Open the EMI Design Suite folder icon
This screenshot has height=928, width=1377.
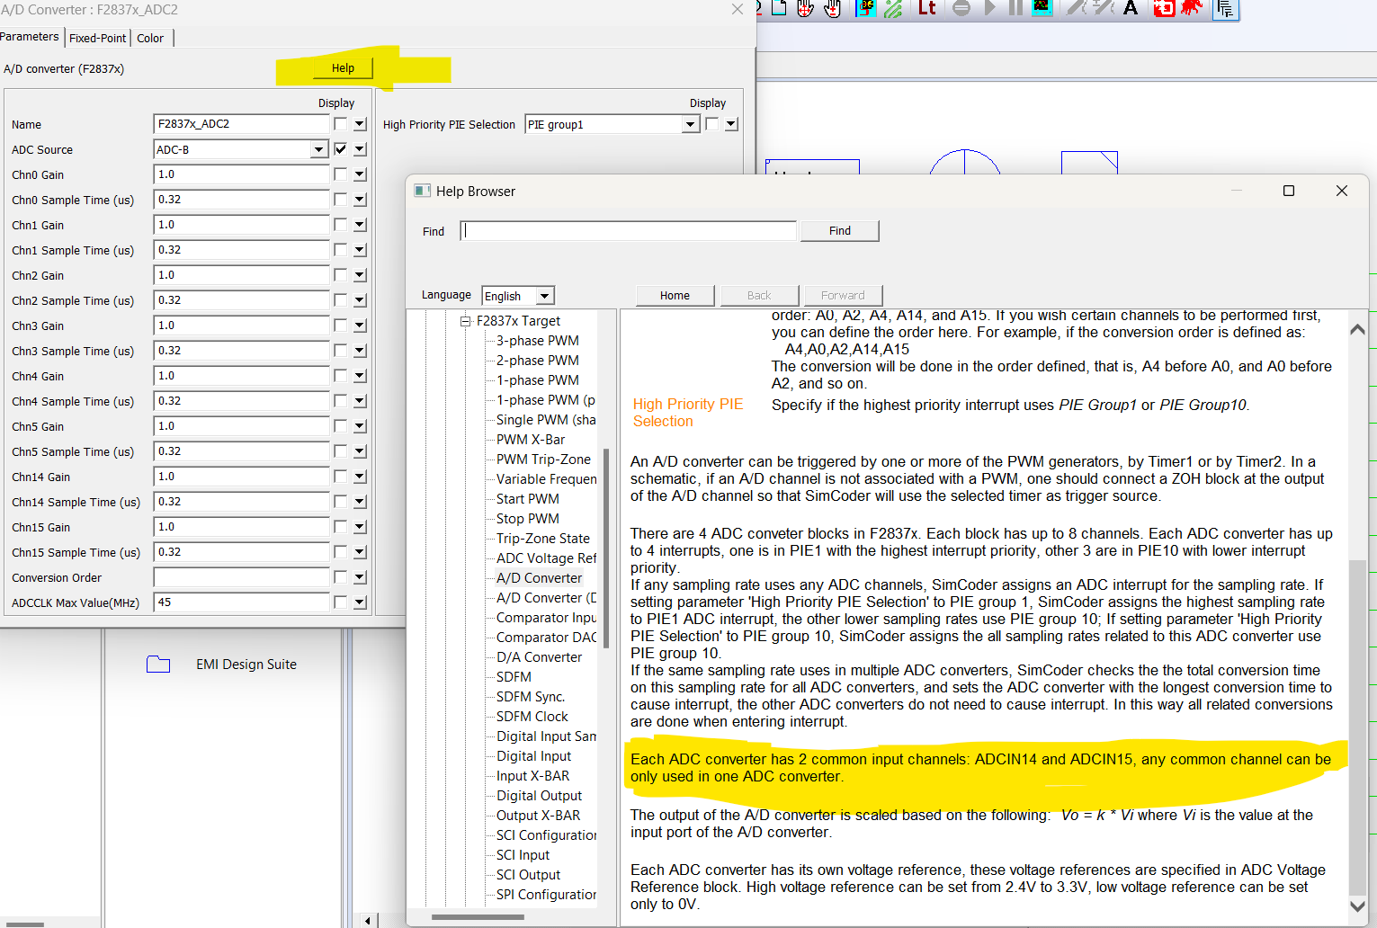point(158,665)
